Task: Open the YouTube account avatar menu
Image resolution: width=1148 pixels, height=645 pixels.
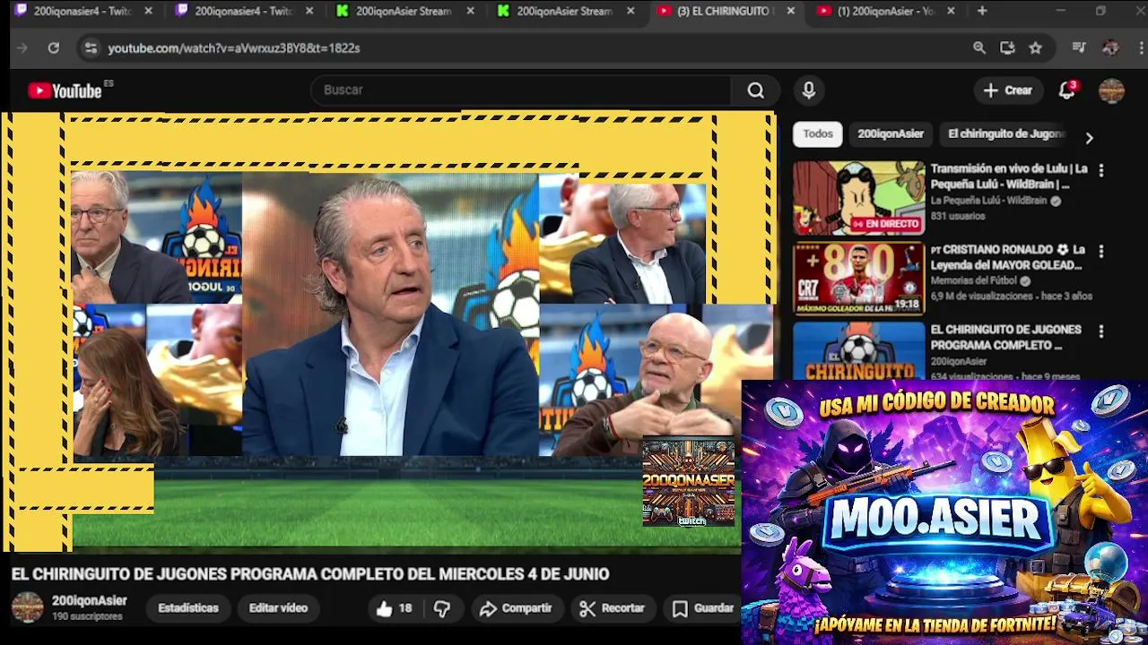Action: pyautogui.click(x=1111, y=90)
